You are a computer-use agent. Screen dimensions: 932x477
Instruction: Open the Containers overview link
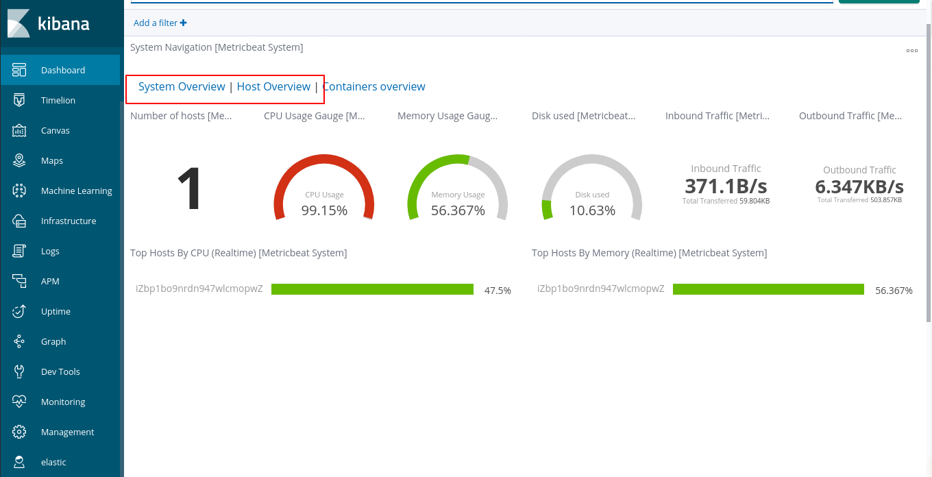pos(373,86)
